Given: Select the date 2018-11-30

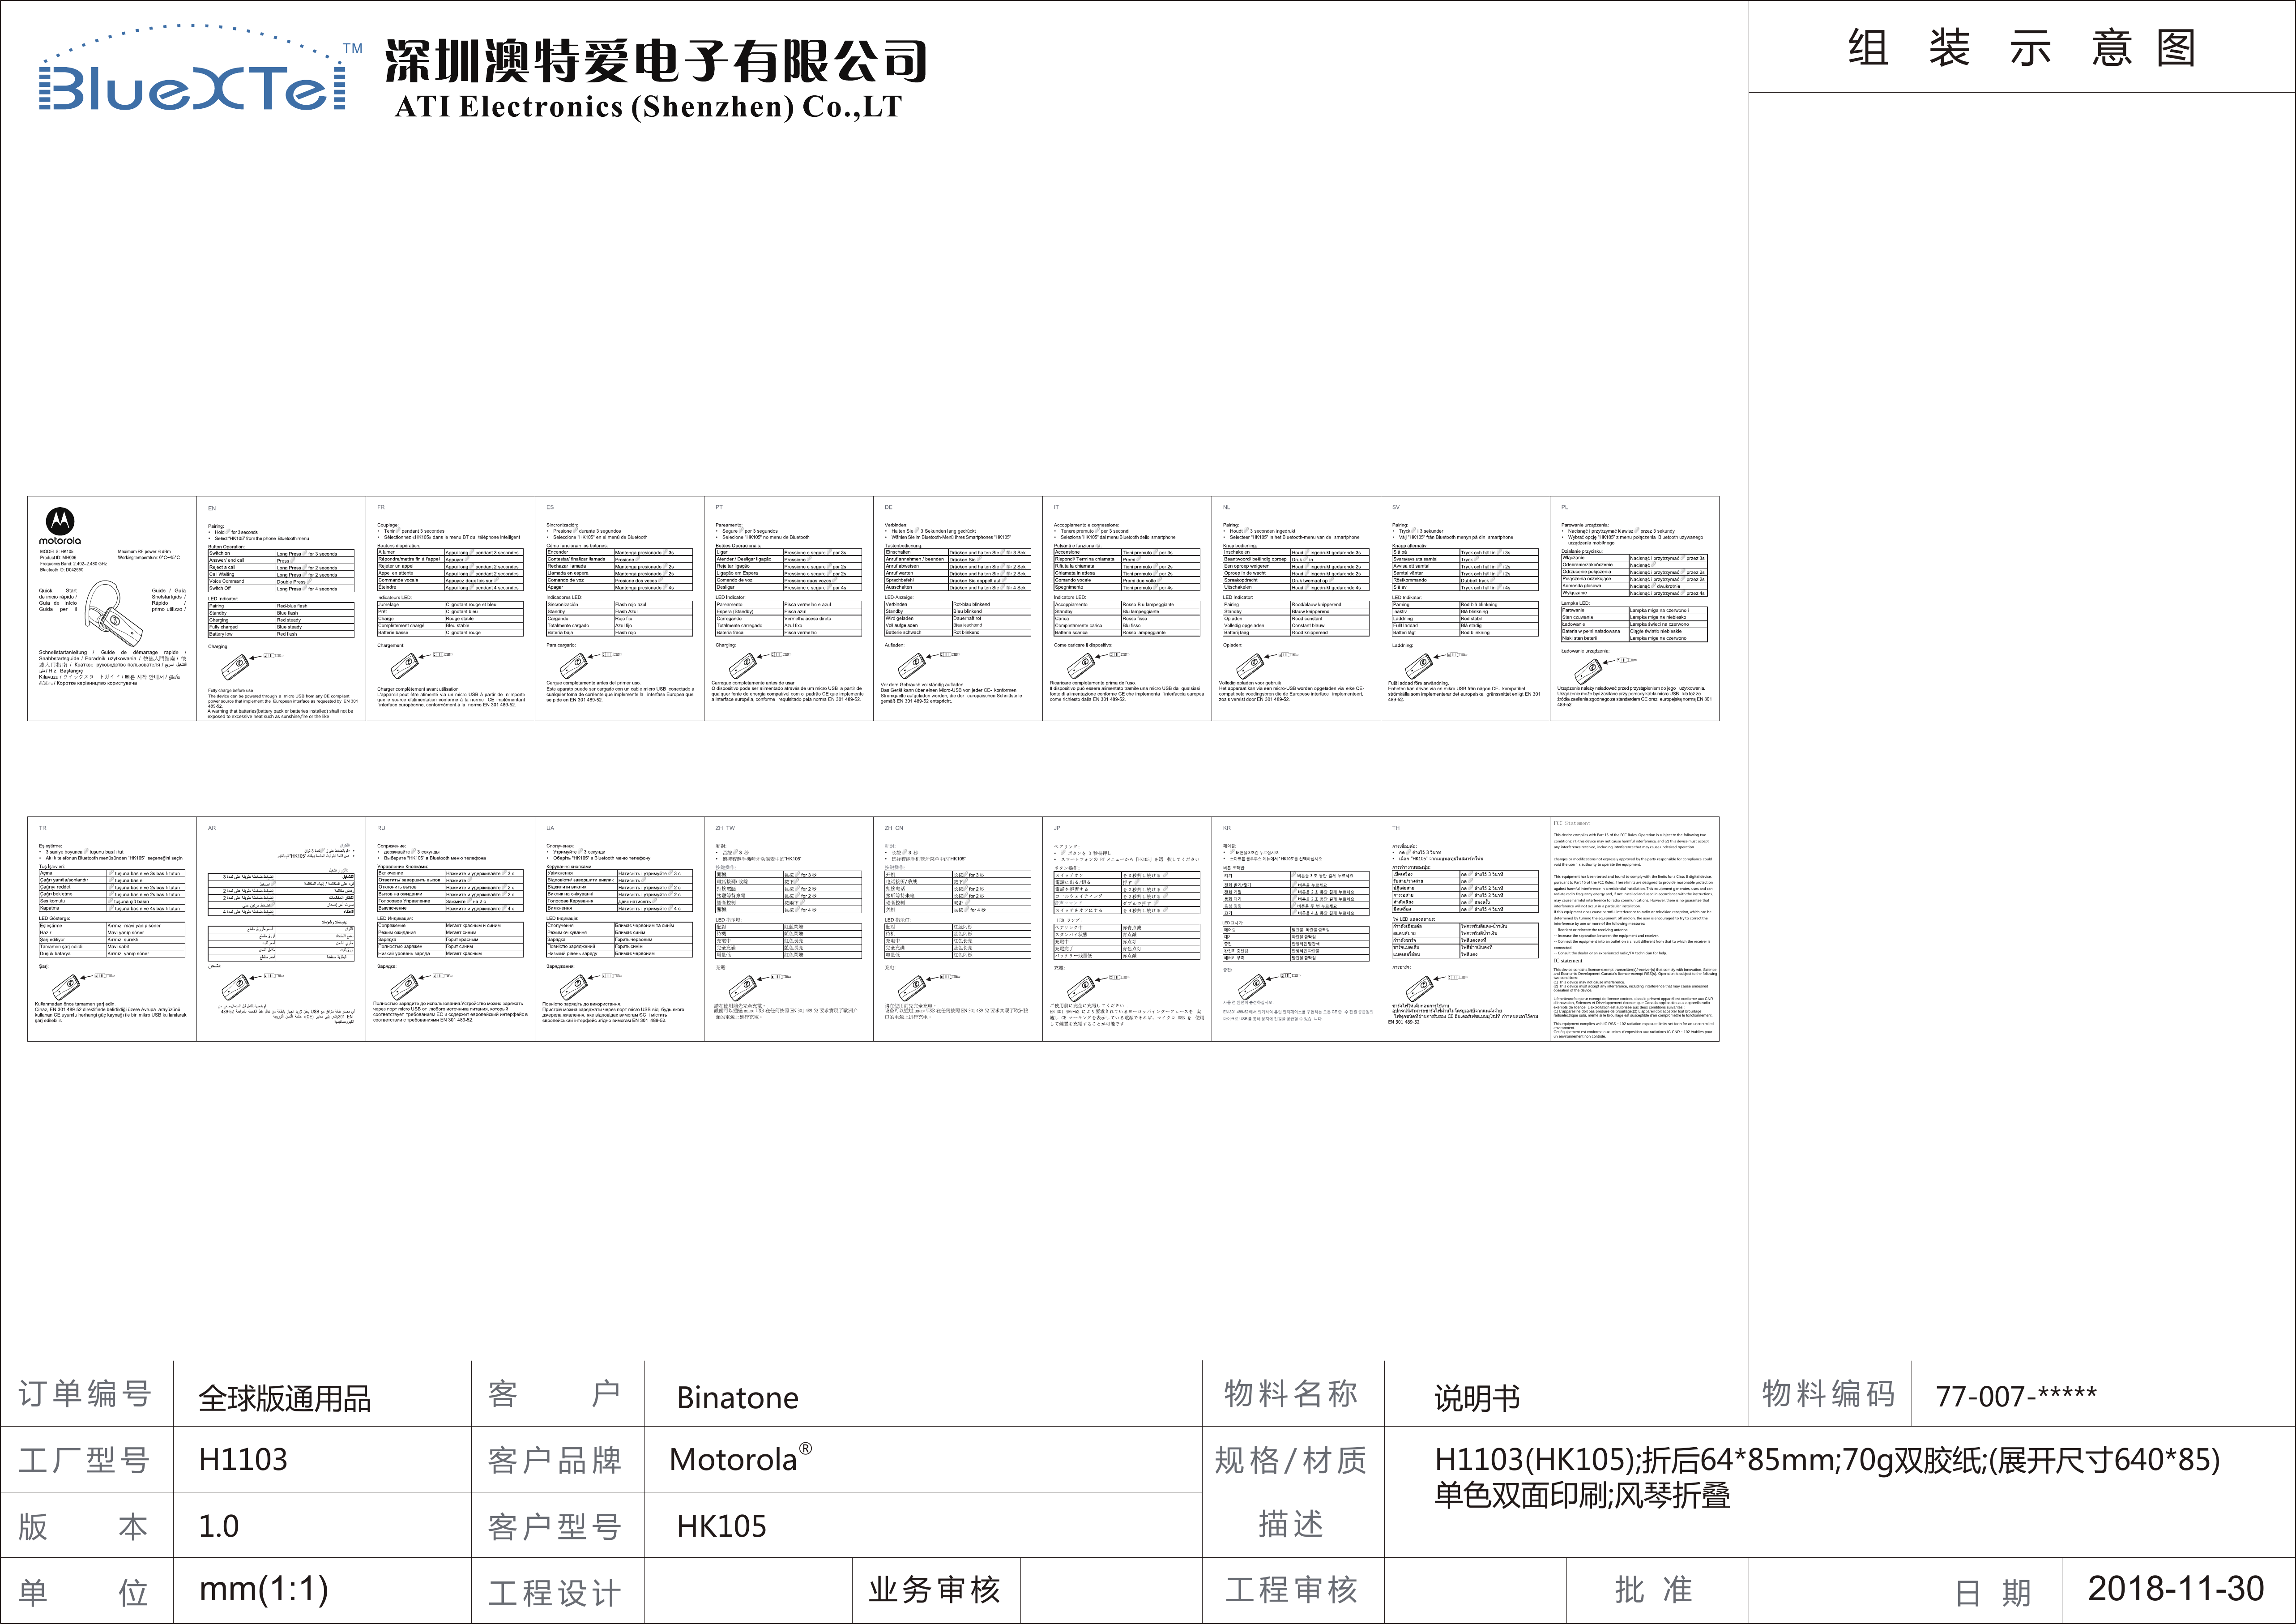Looking at the screenshot, I should coord(2176,1589).
